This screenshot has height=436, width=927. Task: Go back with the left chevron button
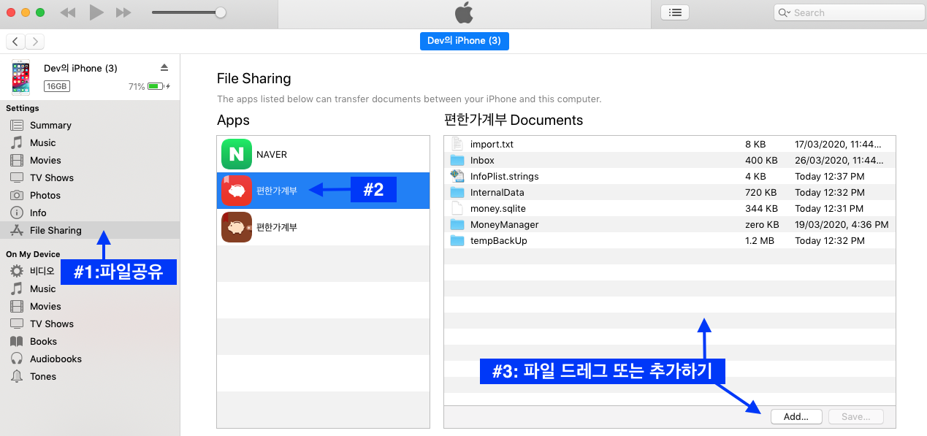click(15, 42)
